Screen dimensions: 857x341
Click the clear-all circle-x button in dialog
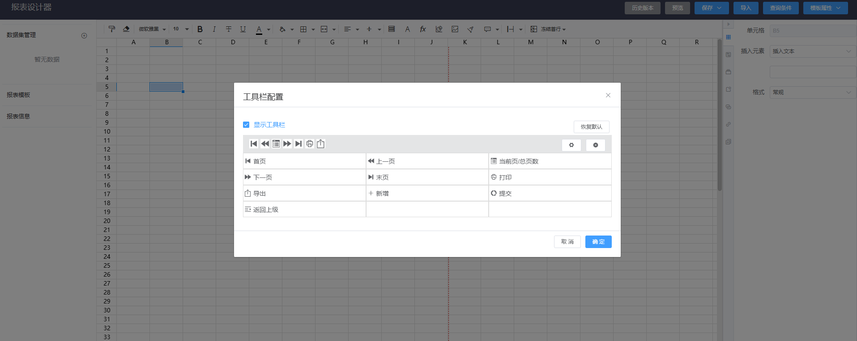[x=596, y=145]
